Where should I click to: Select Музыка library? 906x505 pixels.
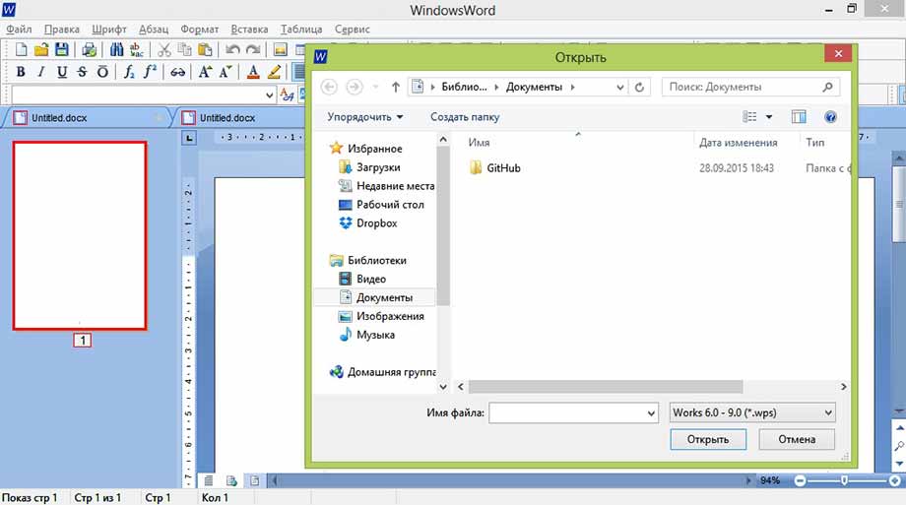click(x=367, y=335)
